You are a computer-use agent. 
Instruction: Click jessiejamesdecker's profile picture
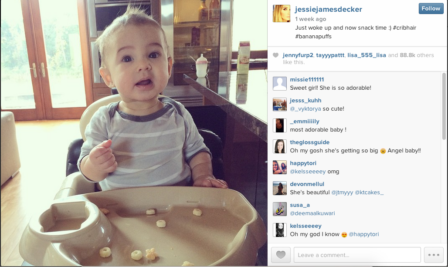282,14
